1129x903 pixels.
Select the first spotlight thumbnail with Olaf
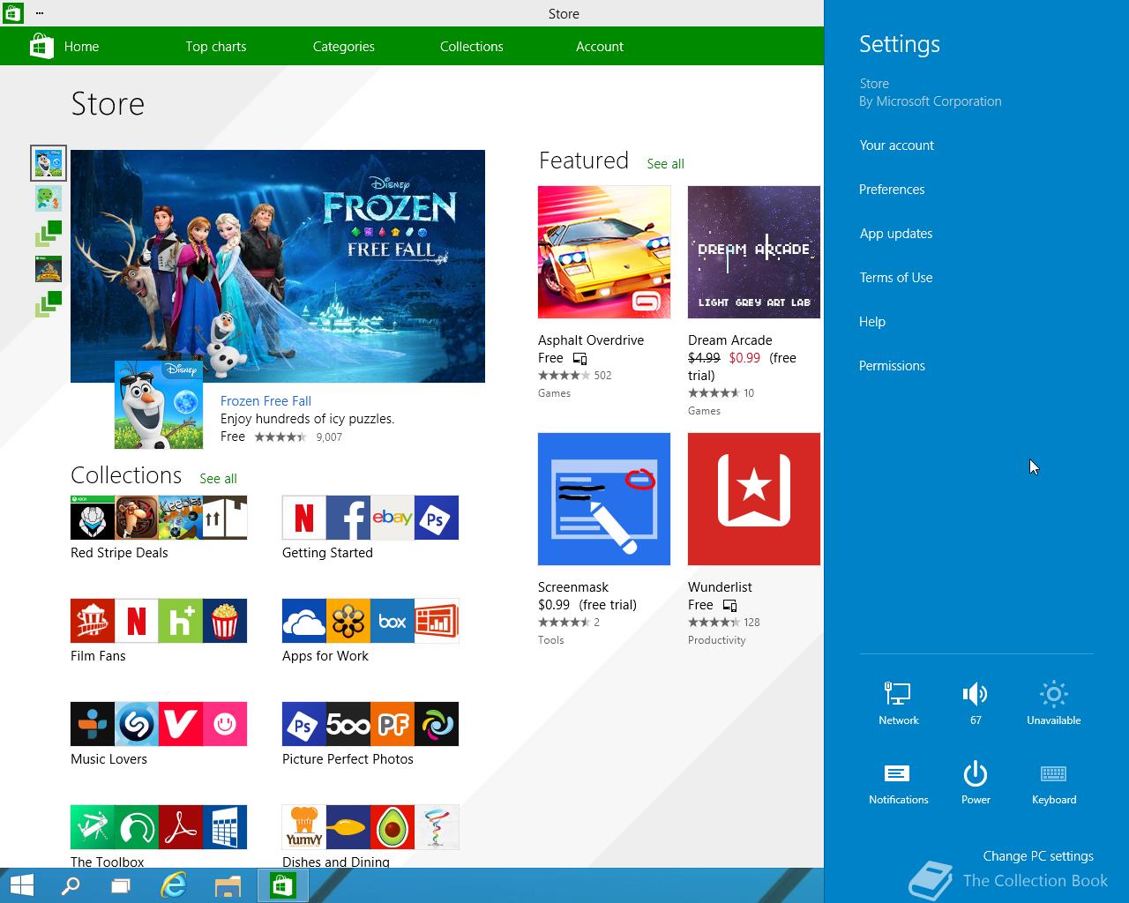coord(49,163)
